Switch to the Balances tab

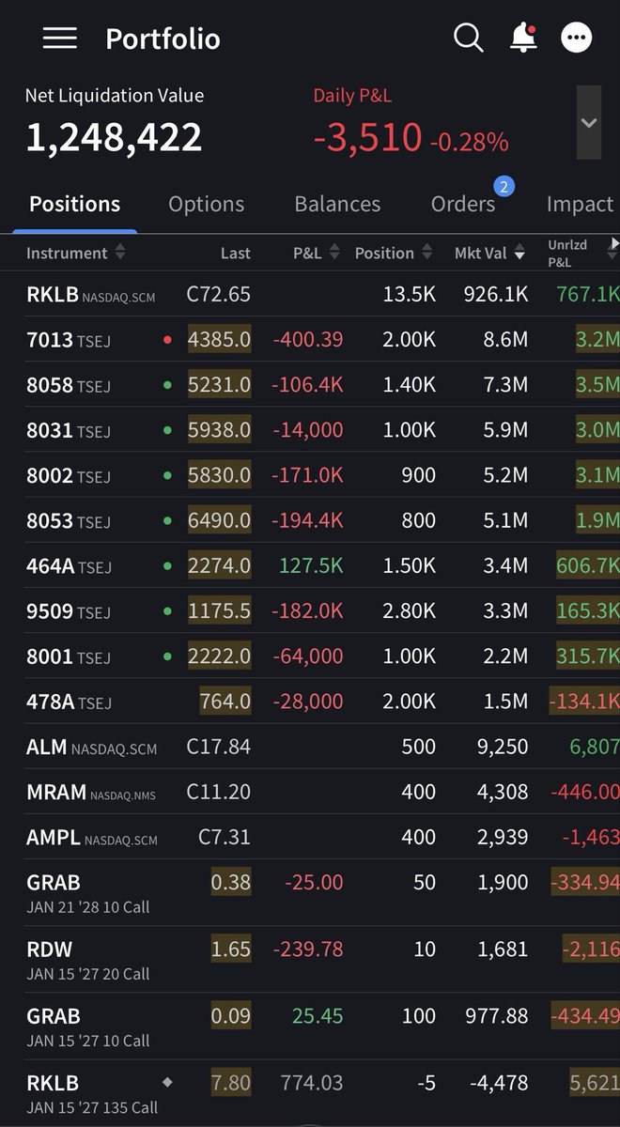[337, 204]
